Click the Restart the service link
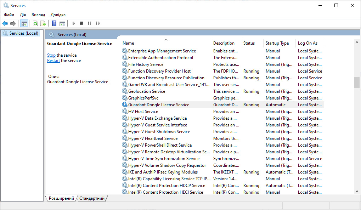 53,61
